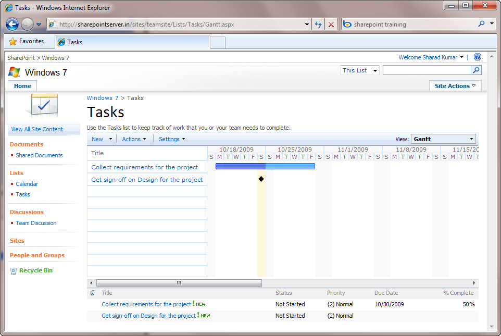Click the Internet Explorer title bar icon

click(9, 8)
